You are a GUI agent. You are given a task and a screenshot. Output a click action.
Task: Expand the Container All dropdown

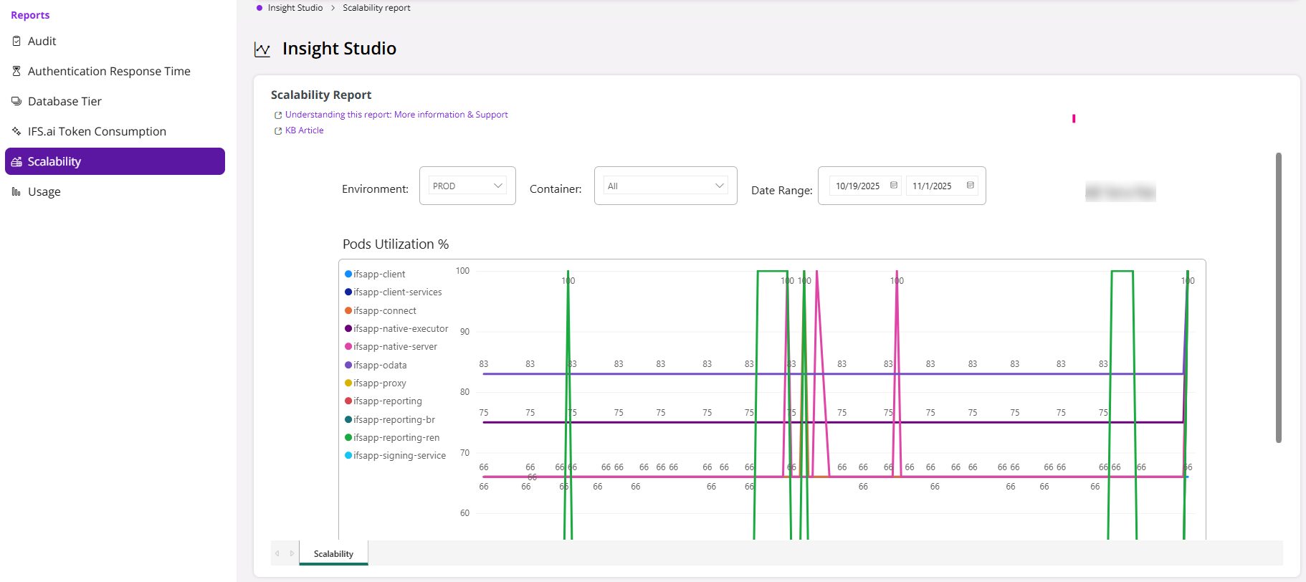(665, 186)
